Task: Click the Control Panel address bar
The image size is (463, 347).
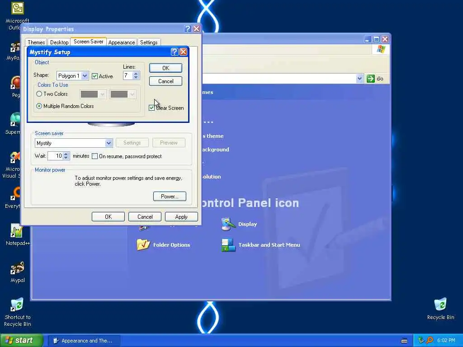Action: click(x=279, y=79)
